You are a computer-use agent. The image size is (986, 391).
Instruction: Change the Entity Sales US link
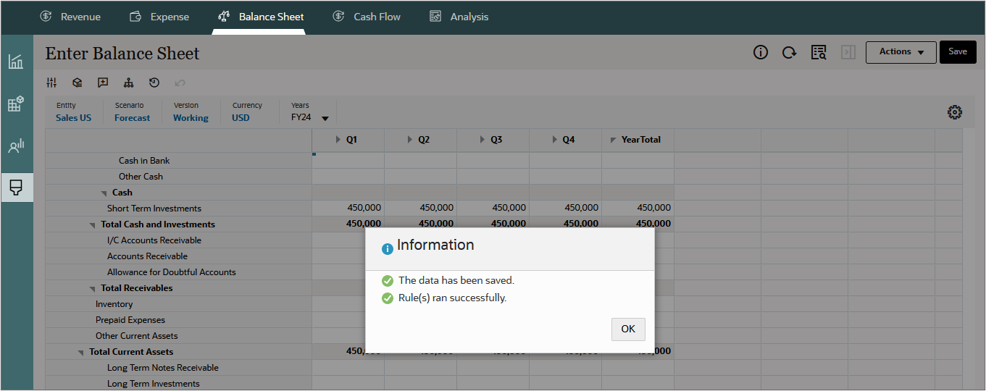pos(73,118)
